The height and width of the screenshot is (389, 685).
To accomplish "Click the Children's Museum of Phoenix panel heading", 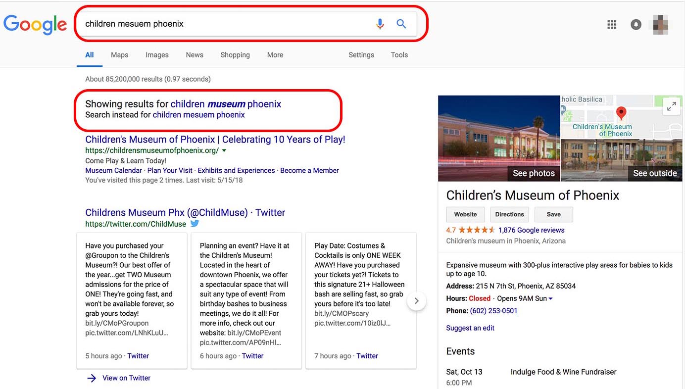I will (x=533, y=195).
